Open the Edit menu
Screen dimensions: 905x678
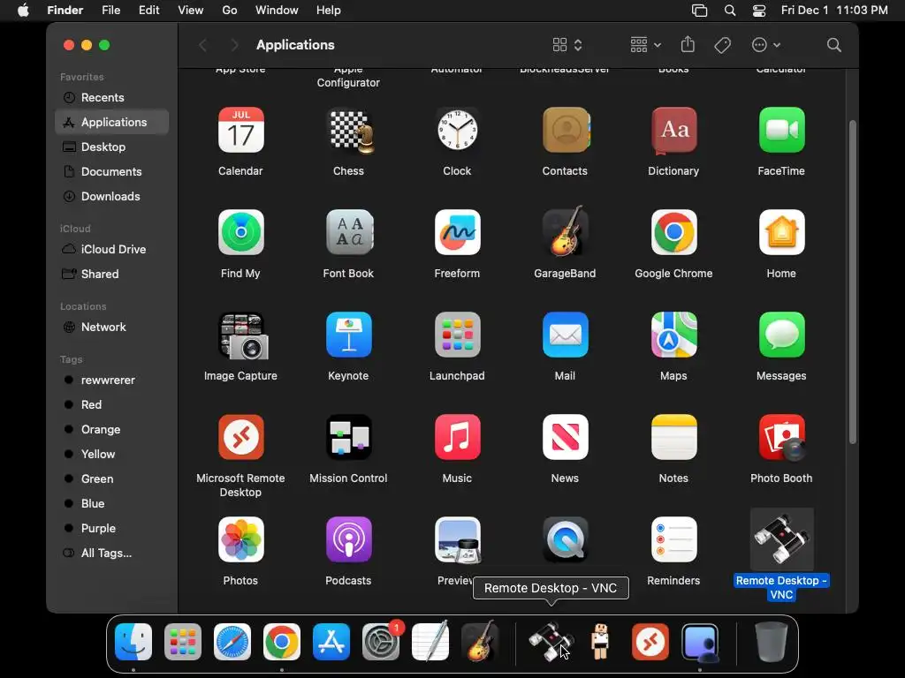pyautogui.click(x=148, y=11)
